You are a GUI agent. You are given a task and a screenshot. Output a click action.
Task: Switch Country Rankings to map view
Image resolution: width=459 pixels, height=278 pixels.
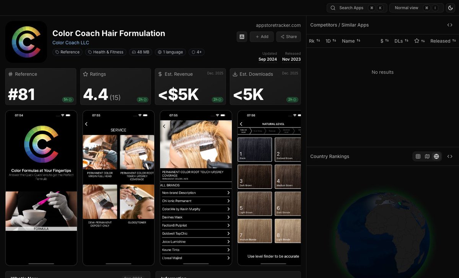[427, 156]
